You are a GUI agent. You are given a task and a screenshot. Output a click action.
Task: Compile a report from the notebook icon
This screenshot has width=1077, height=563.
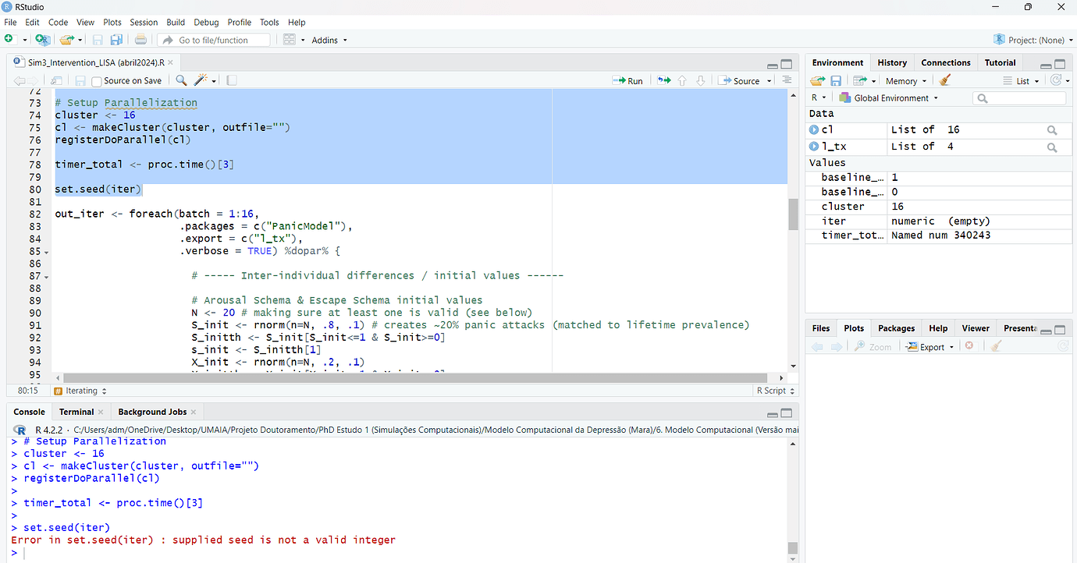tap(229, 80)
